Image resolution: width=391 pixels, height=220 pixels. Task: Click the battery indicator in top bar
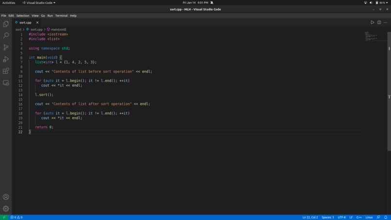(x=380, y=3)
